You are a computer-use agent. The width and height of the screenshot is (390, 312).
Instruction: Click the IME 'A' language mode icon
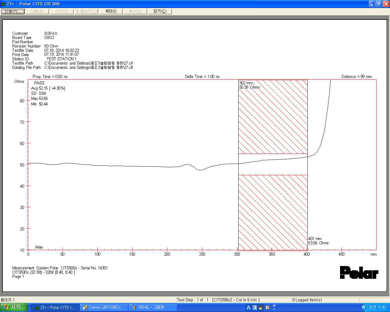(248, 307)
